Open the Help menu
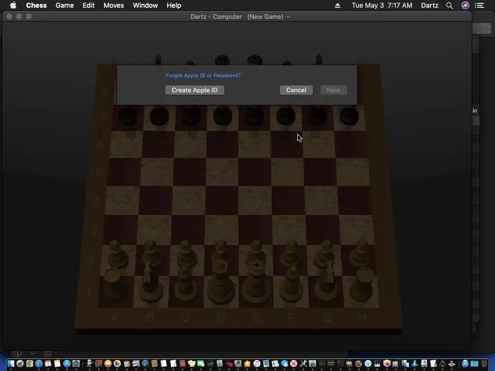Viewport: 495px width, 371px height. [x=174, y=5]
